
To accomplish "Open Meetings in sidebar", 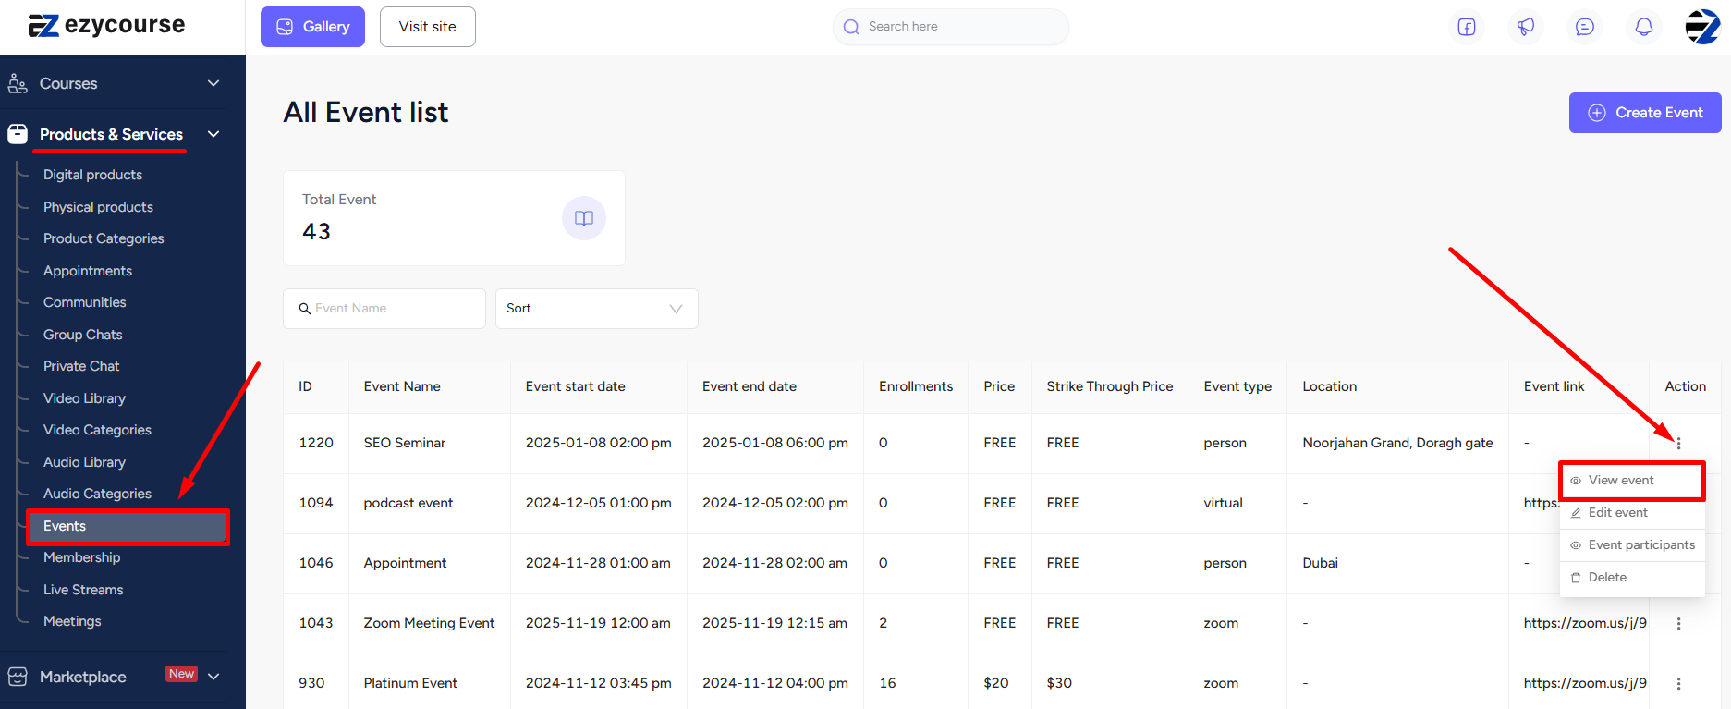I will [x=72, y=621].
